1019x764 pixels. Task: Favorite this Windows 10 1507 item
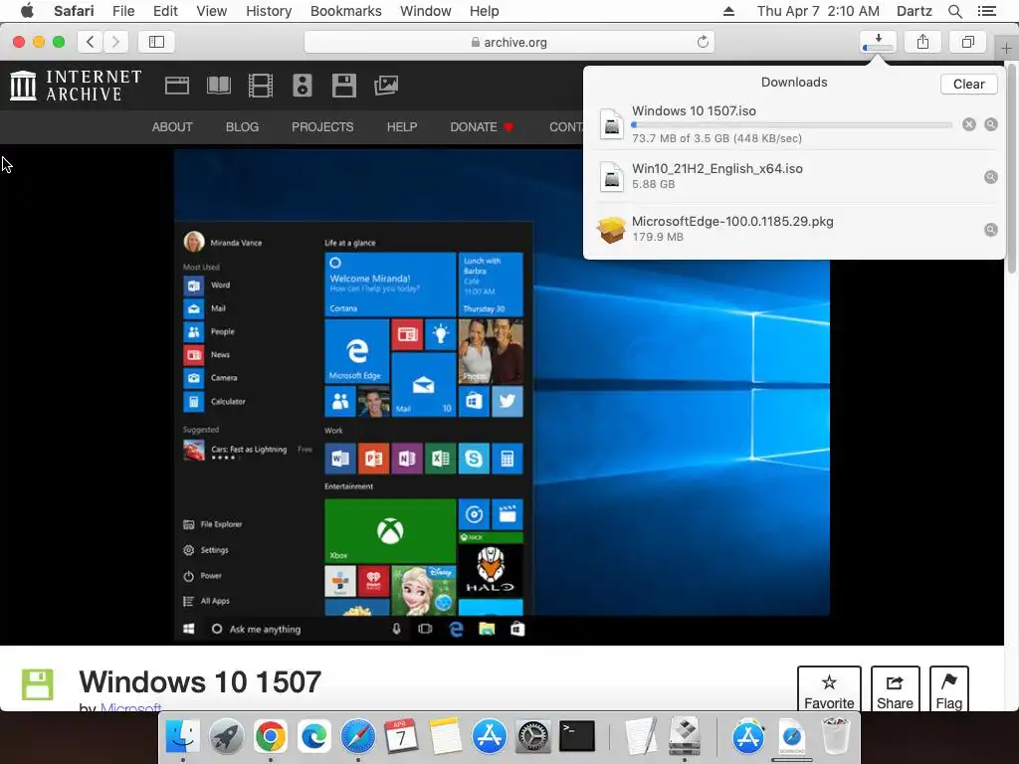tap(829, 688)
